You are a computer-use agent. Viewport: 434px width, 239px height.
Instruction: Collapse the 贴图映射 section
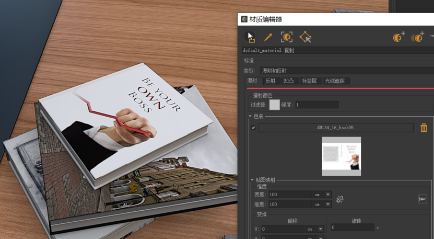click(252, 180)
